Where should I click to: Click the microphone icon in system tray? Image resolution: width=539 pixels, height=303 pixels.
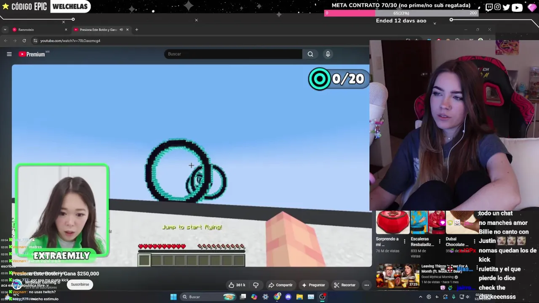tap(454, 297)
